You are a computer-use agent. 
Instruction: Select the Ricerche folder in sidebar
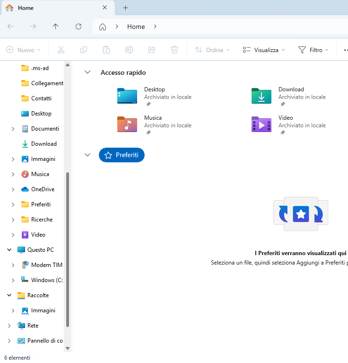pos(37,220)
